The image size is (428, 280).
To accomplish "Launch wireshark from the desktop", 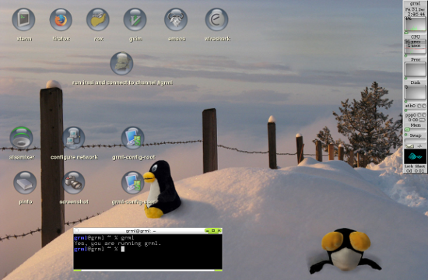I will pos(217,19).
